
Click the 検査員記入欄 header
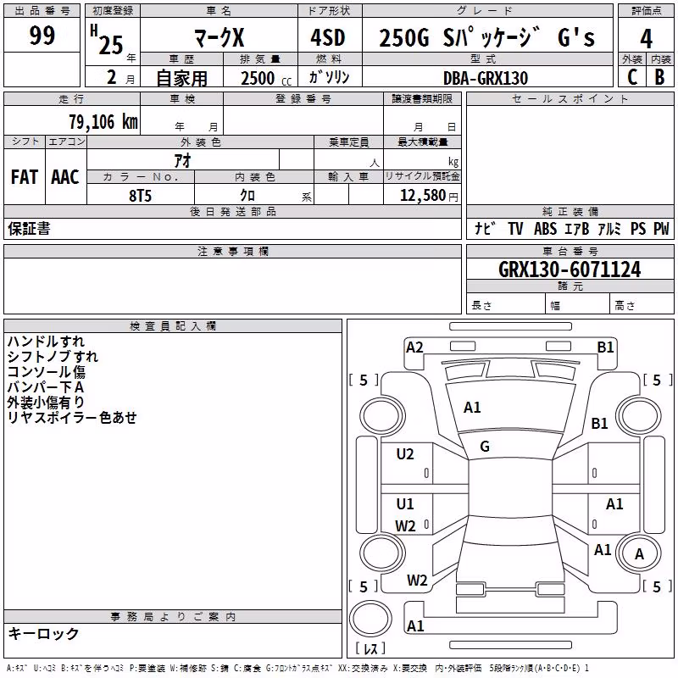[173, 326]
